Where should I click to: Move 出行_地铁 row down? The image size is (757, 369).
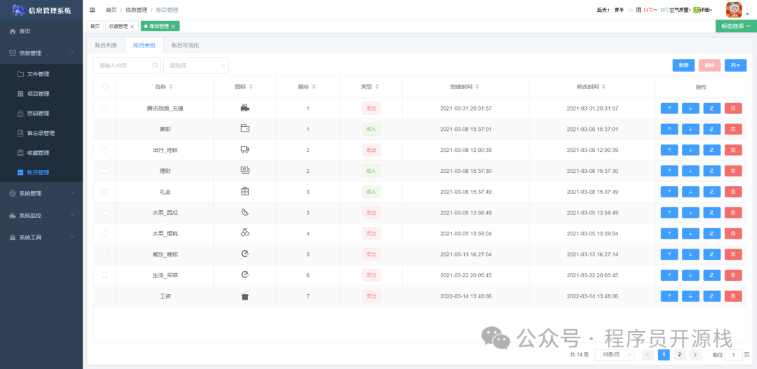click(x=690, y=150)
